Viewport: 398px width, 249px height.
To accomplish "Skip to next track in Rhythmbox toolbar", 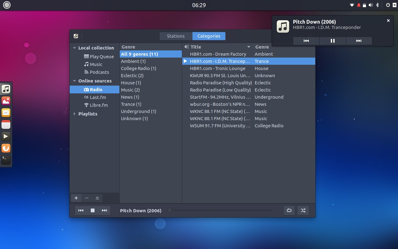I will tap(104, 210).
